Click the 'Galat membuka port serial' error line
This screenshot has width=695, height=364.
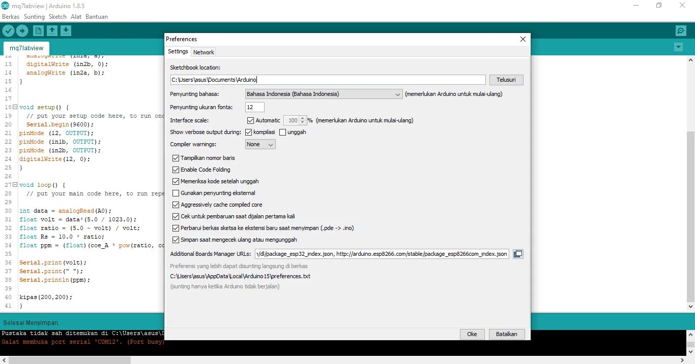point(83,342)
